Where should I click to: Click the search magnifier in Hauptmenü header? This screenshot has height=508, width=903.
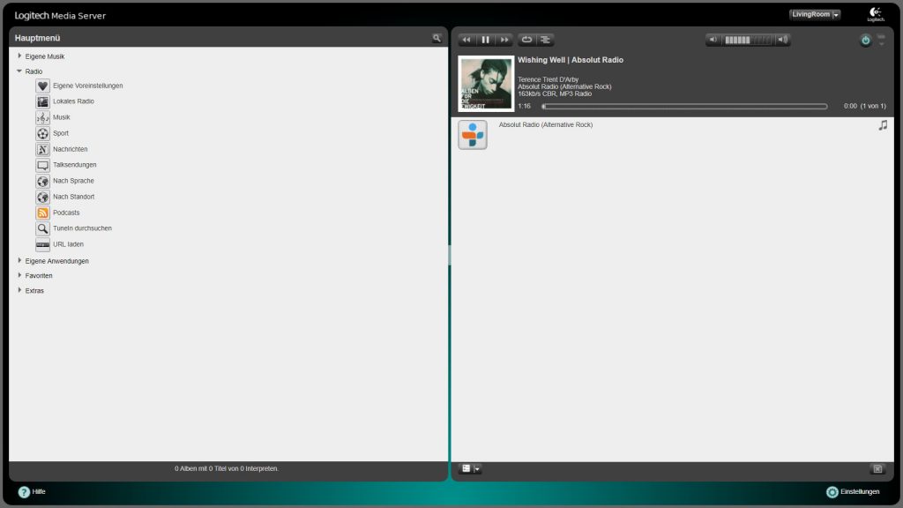coord(437,38)
